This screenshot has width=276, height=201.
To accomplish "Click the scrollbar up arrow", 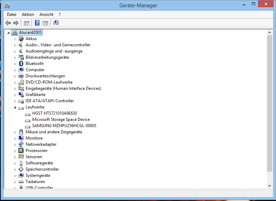I will [x=269, y=32].
